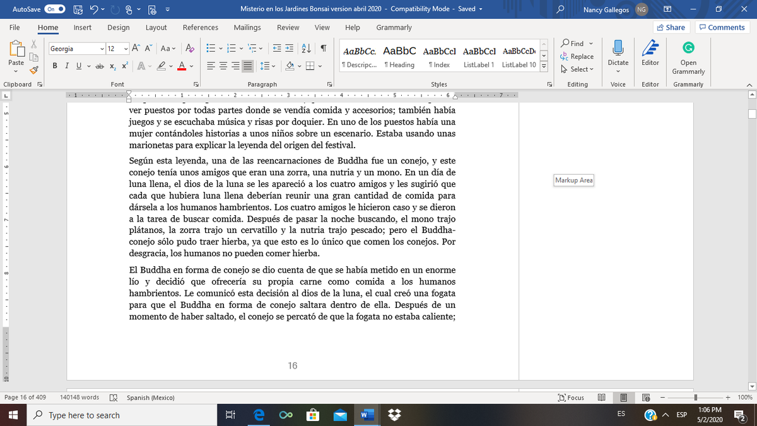
Task: Open the Font dialog launcher
Action: click(x=196, y=84)
